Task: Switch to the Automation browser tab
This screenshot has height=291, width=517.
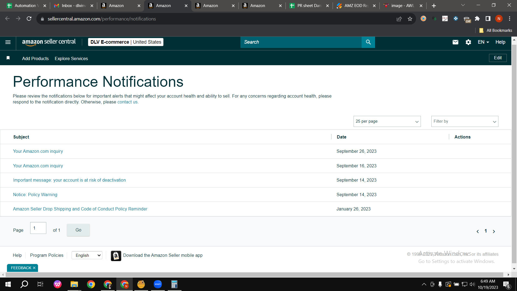Action: 26,6
